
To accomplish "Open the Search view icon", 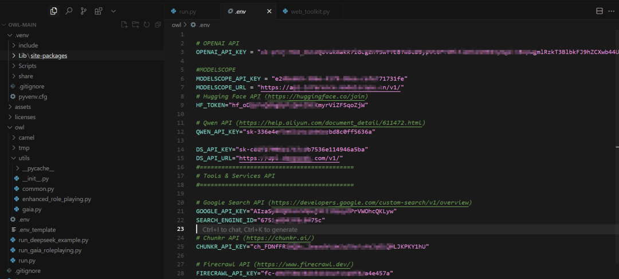I will coord(69,11).
